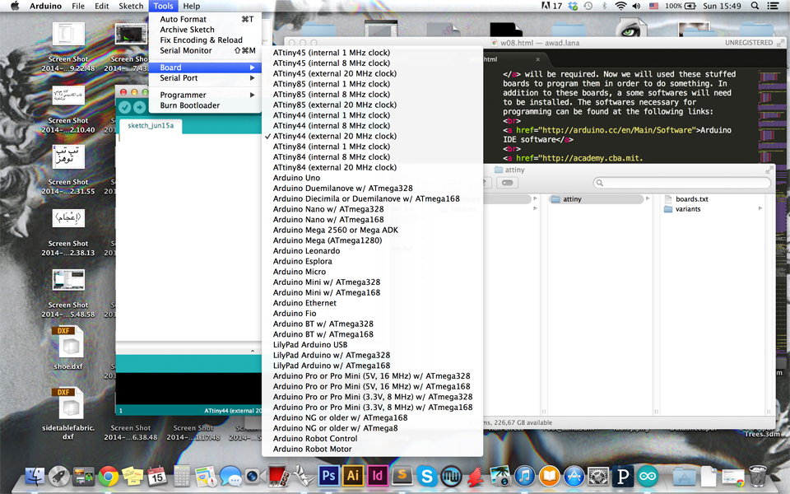Open Messages chat bubble in dock
The image size is (790, 494).
point(230,477)
